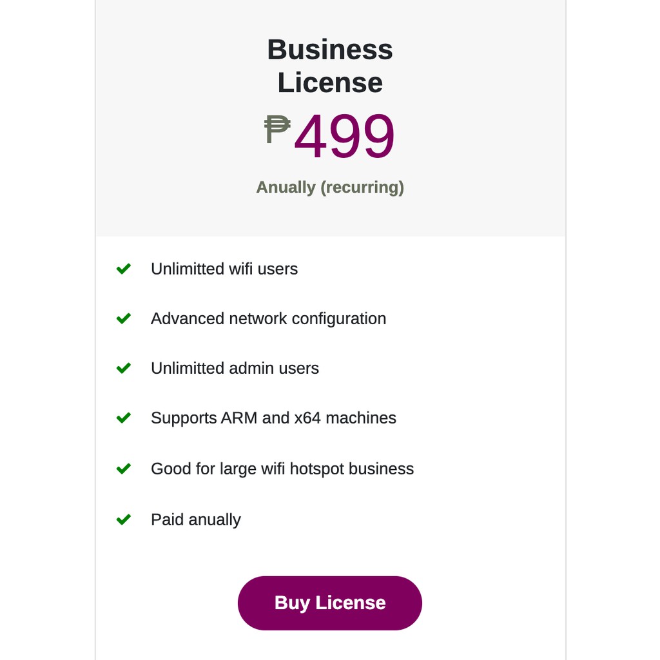
Task: Click the Paid anually feature text
Action: 195,519
